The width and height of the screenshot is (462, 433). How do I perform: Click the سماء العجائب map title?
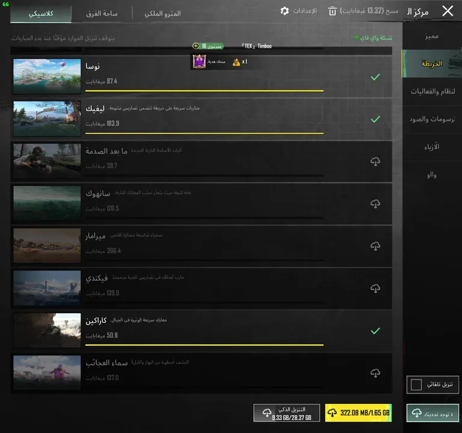click(x=106, y=363)
